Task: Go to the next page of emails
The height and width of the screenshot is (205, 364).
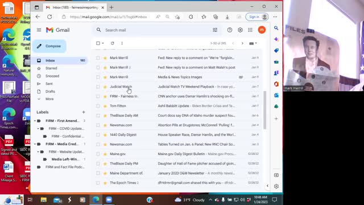Action: [242, 43]
